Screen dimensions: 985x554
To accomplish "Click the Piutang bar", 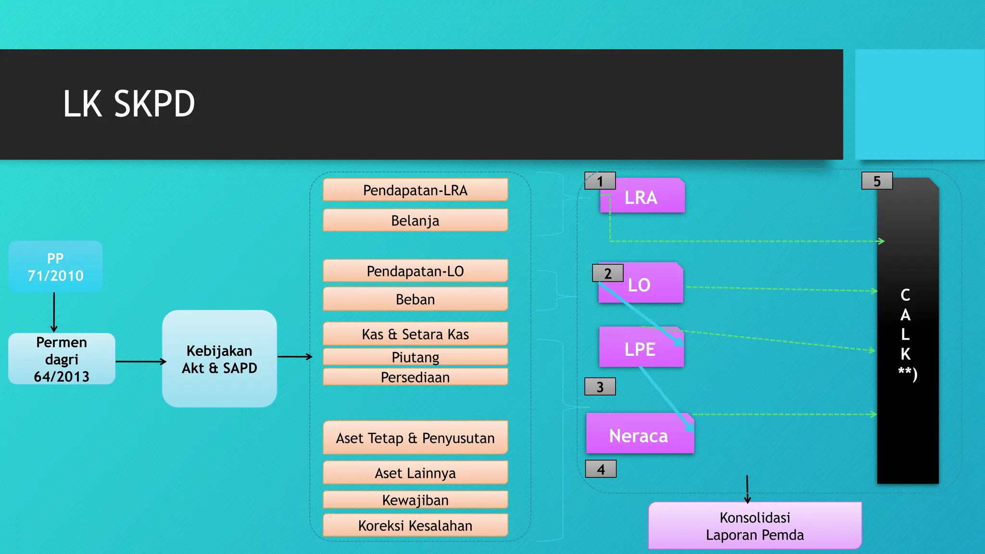I will [x=415, y=357].
